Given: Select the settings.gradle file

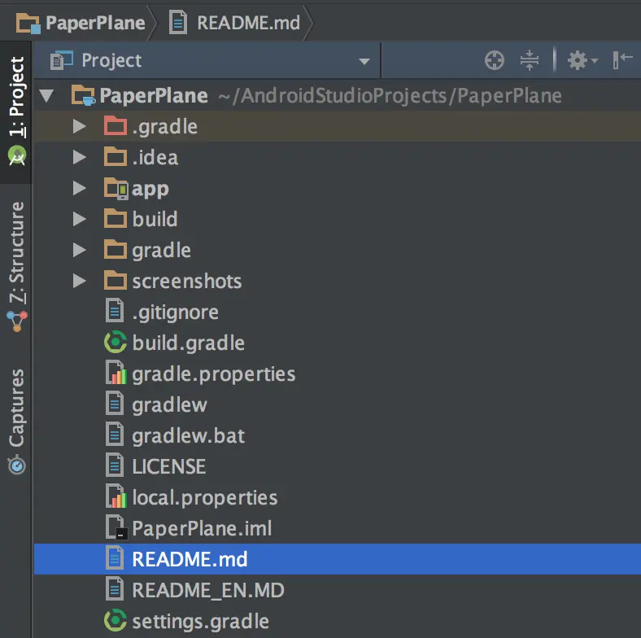Looking at the screenshot, I should click(x=200, y=621).
